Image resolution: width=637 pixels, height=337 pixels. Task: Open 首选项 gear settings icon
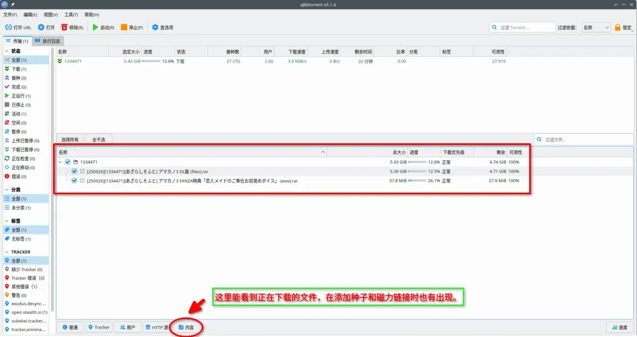pyautogui.click(x=155, y=27)
